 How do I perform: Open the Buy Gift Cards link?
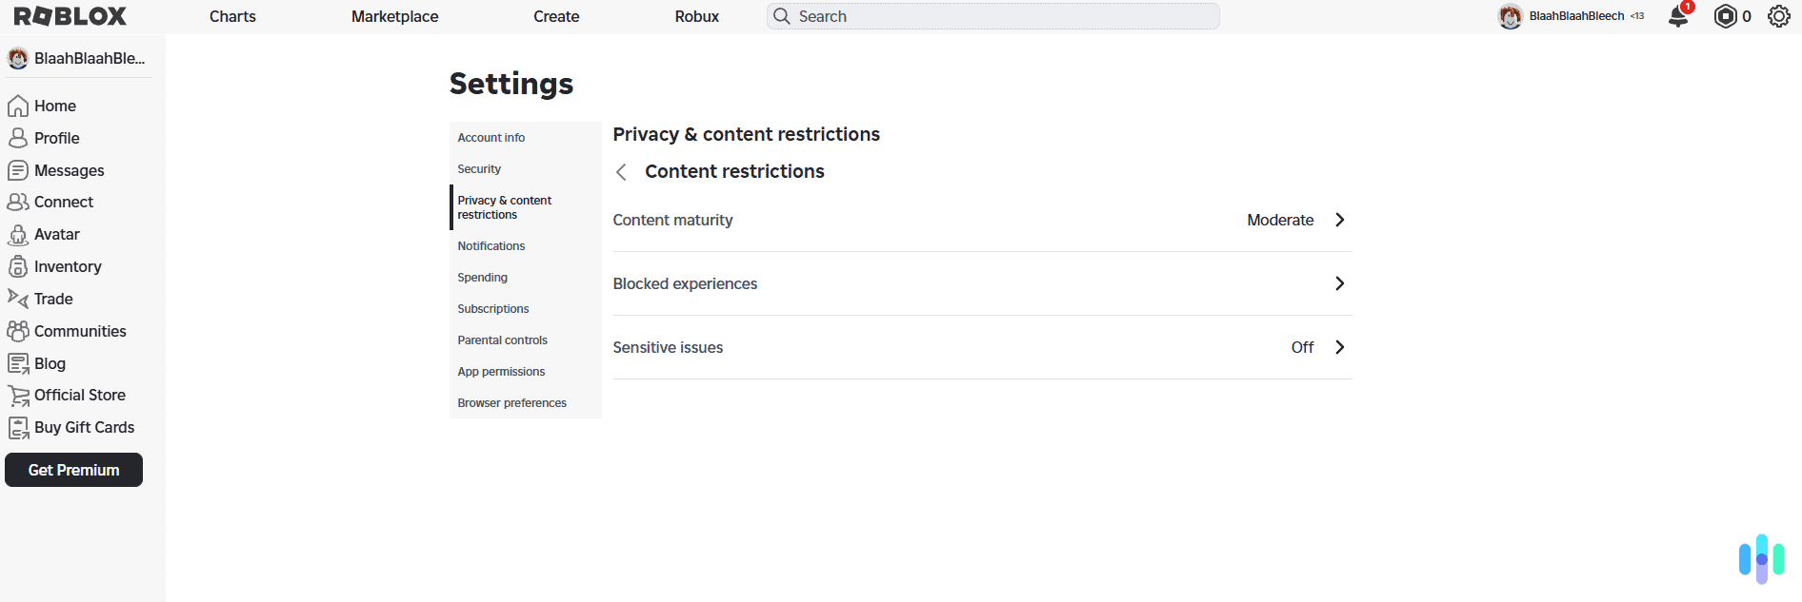tap(84, 427)
